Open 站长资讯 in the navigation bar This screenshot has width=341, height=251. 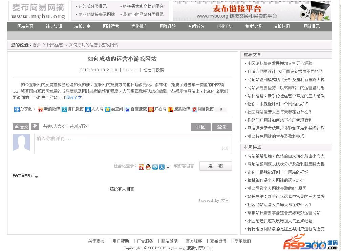(x=54, y=26)
